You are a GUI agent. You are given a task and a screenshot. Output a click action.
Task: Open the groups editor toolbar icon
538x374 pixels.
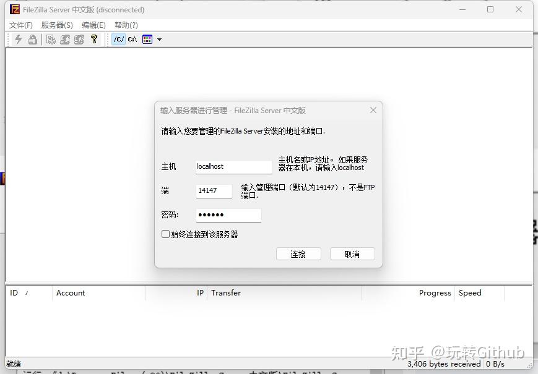click(79, 40)
